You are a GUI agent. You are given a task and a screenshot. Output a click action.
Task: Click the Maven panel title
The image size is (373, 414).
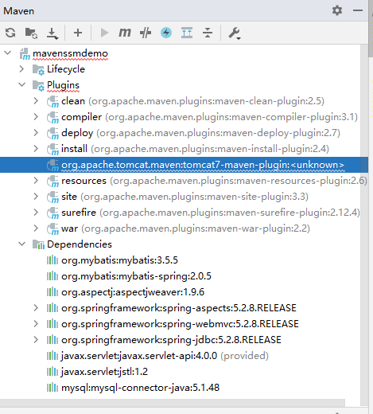click(19, 11)
